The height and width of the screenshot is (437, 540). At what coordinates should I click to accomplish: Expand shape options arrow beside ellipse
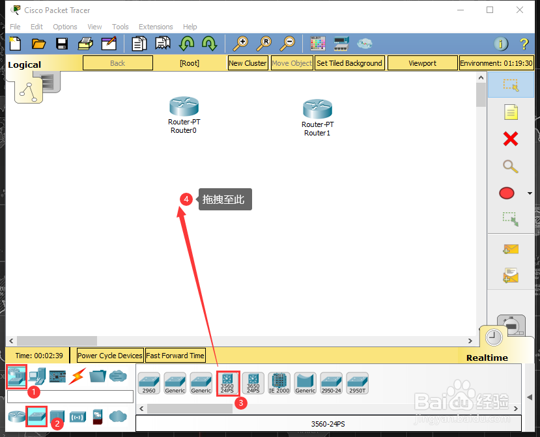[x=530, y=193]
